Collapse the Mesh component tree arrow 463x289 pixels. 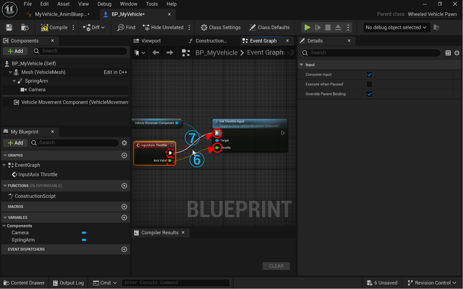(x=11, y=72)
